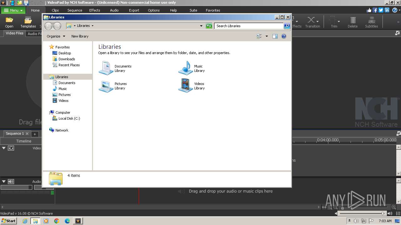Open the Sequence ribbon tab

[x=75, y=10]
